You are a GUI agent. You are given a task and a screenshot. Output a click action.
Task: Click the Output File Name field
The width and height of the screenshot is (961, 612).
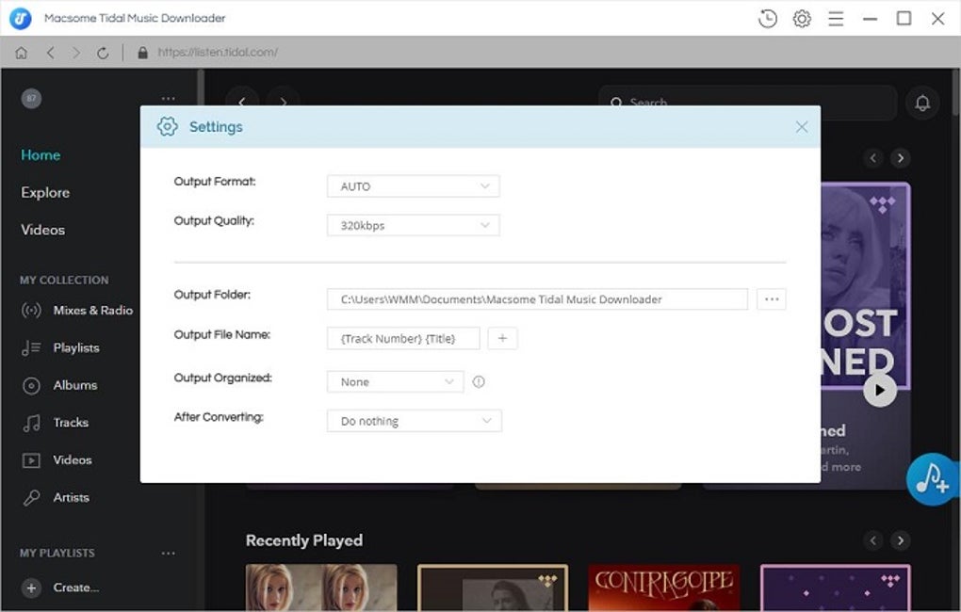pos(403,338)
